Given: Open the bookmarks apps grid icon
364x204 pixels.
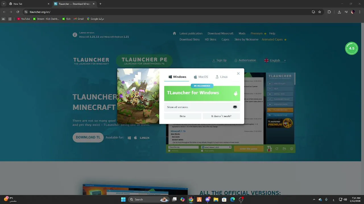Looking at the screenshot, I should click(x=10, y=19).
